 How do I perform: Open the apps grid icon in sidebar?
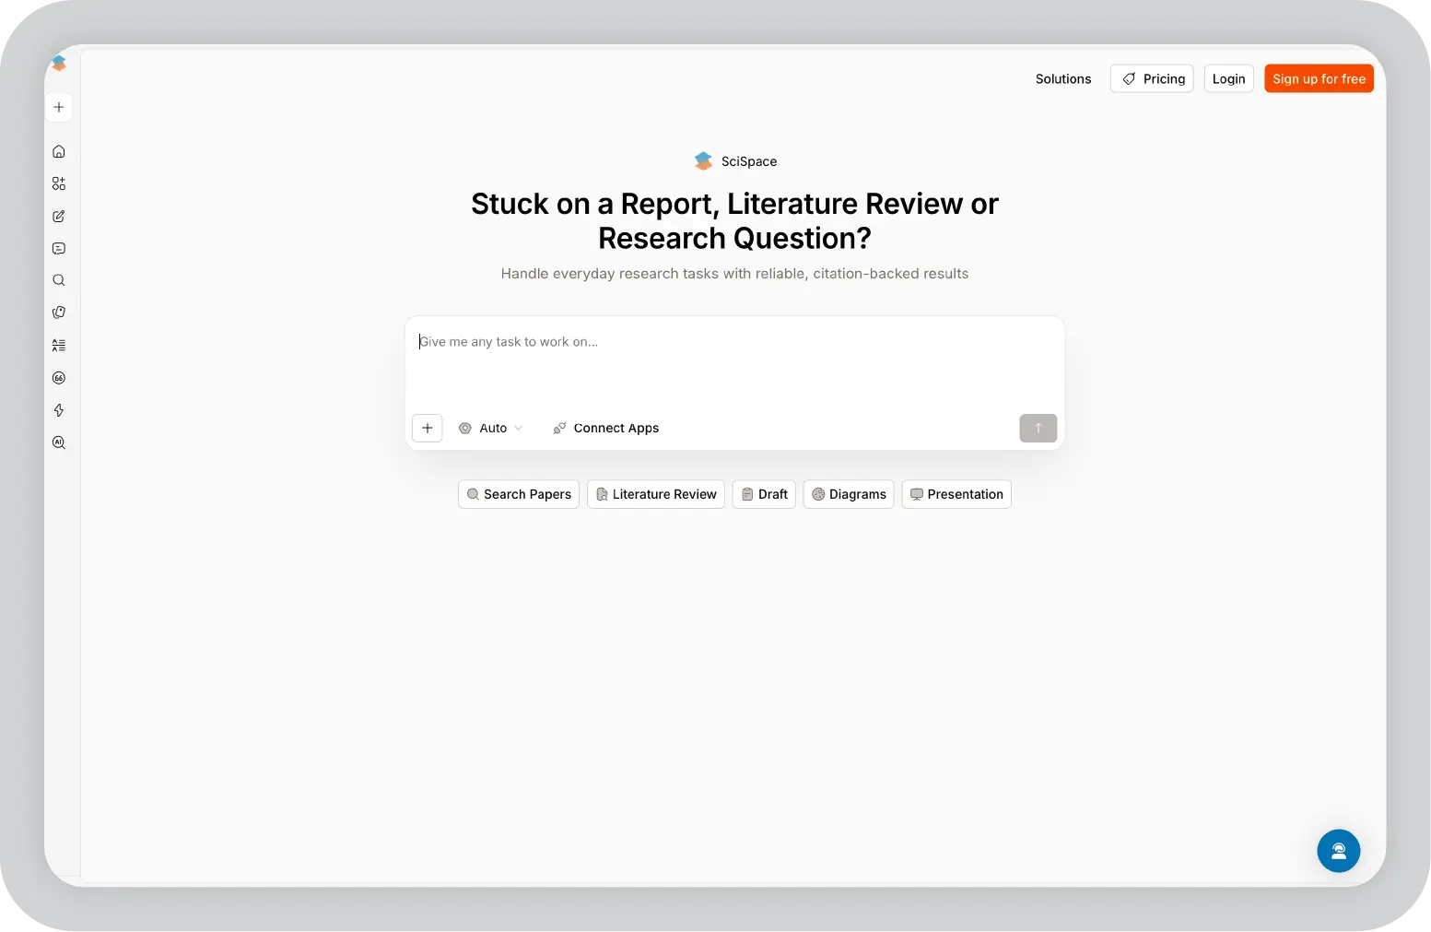click(59, 183)
